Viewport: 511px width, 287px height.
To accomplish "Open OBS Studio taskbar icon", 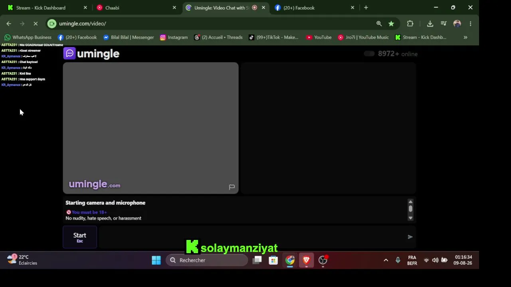I will [x=323, y=260].
